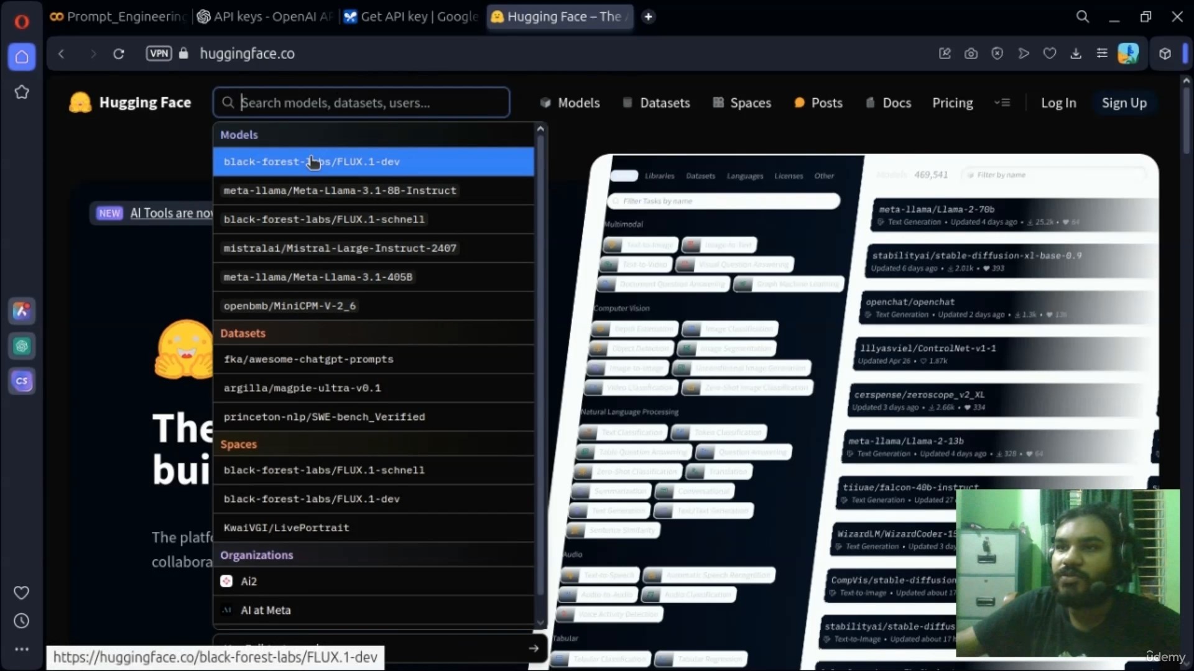1194x671 pixels.
Task: Open the profile avatar in toolbar
Action: click(1128, 53)
